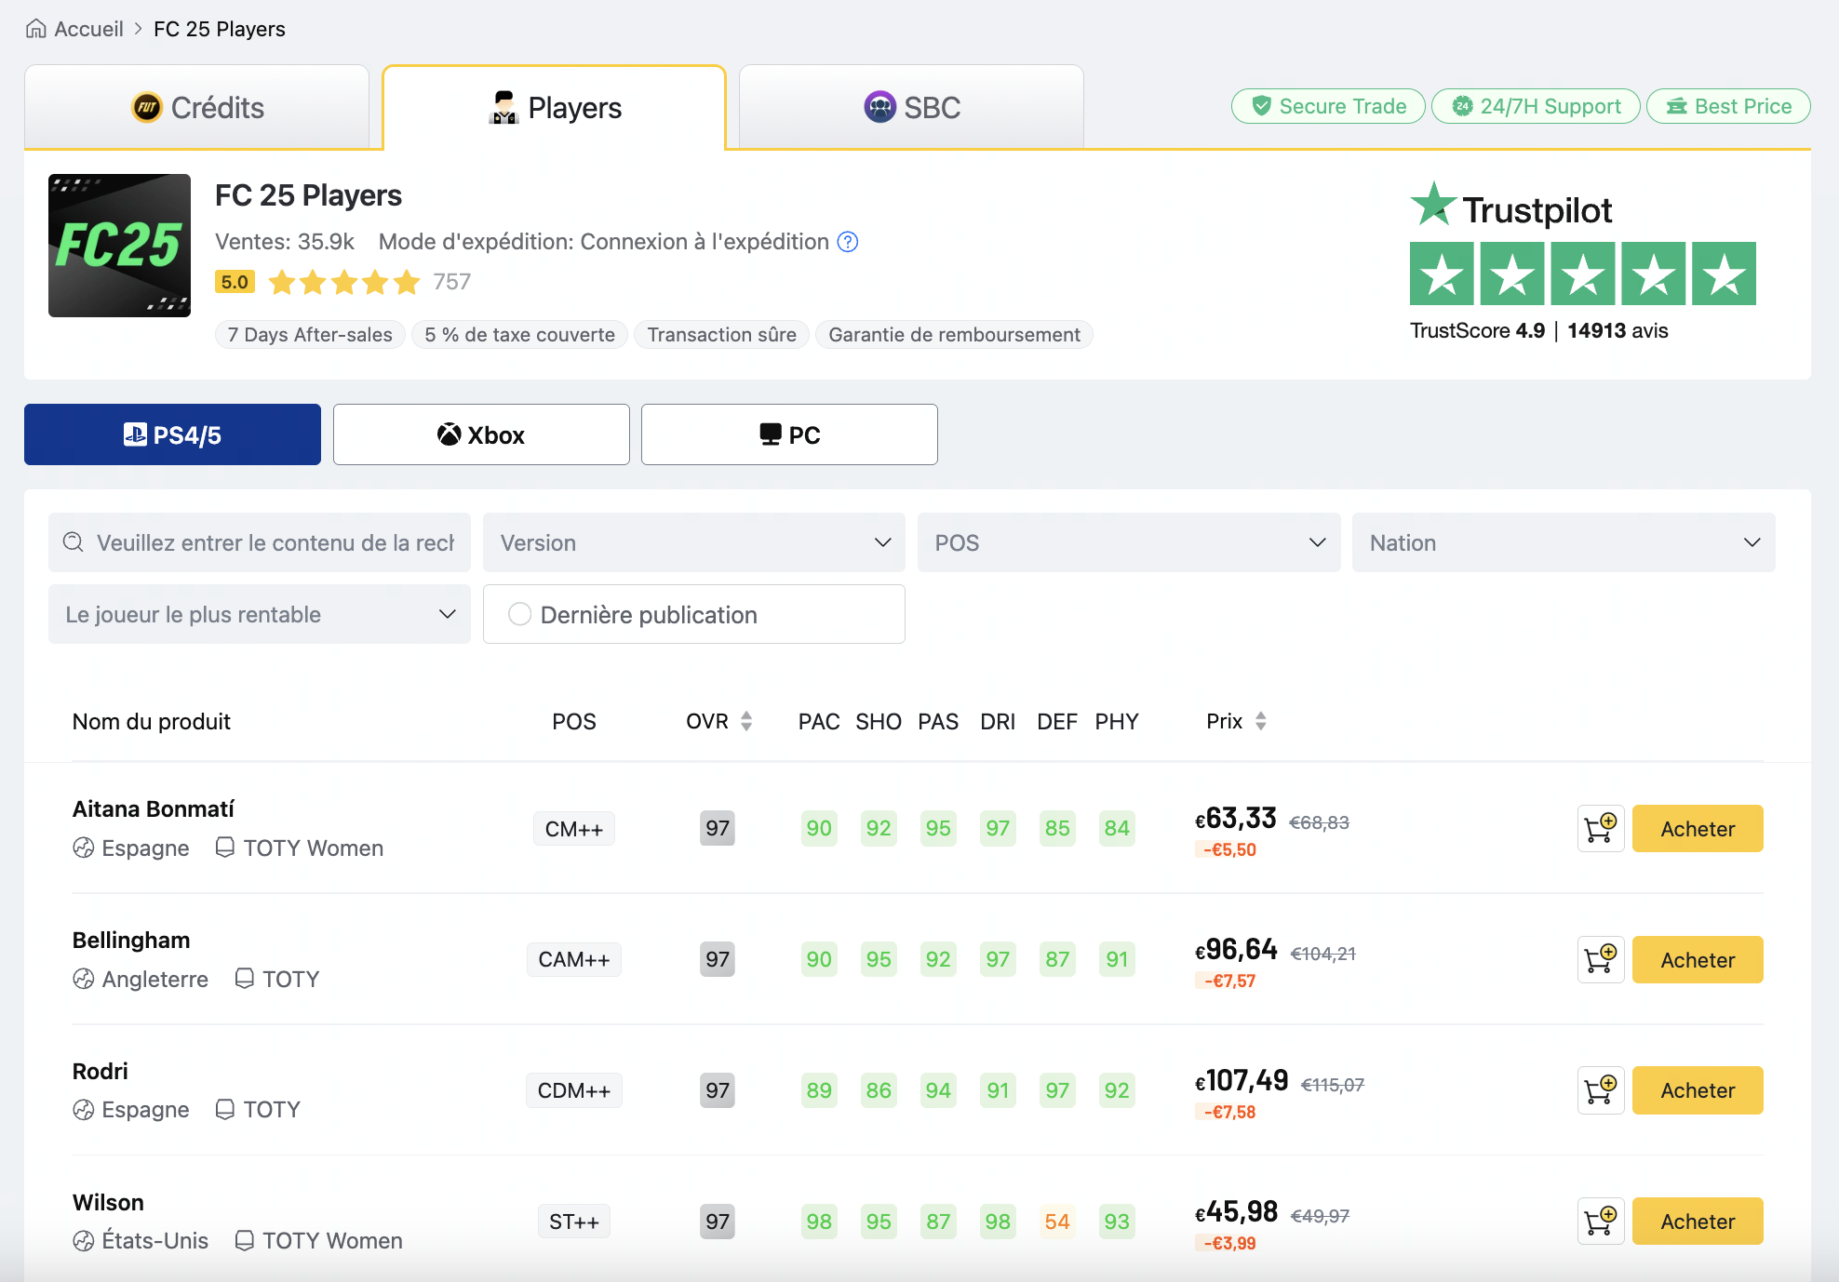The height and width of the screenshot is (1282, 1839).
Task: Open the 'Le joueur le plus rentable' dropdown
Action: click(260, 614)
